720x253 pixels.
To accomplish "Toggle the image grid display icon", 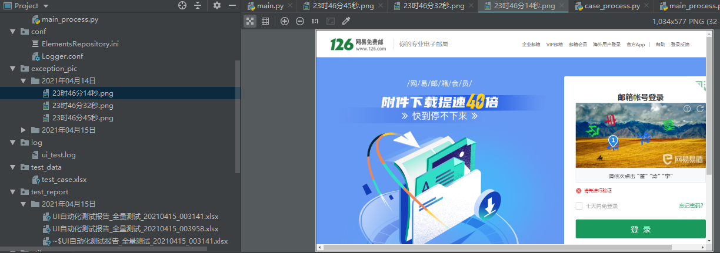I will (x=265, y=21).
